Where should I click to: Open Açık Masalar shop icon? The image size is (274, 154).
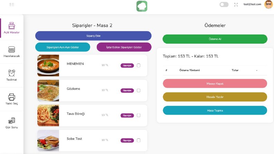[11, 26]
